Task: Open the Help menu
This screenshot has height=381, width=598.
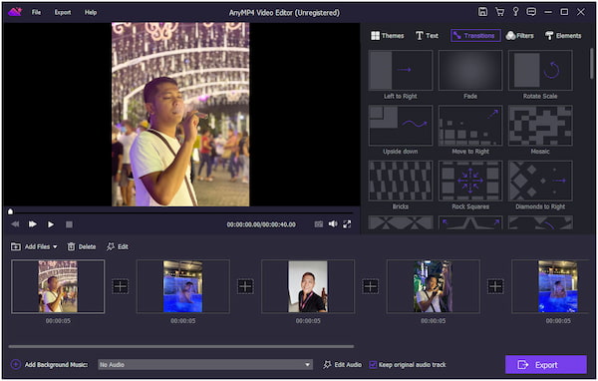Action: point(91,12)
